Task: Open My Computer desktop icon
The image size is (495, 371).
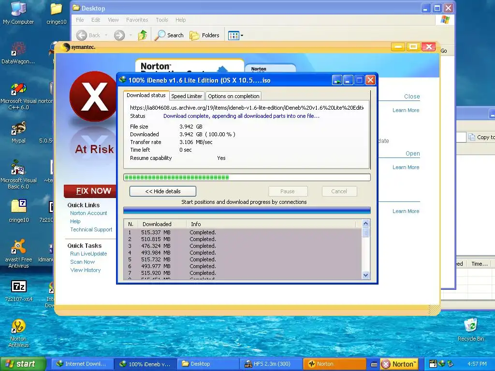Action: [18, 13]
